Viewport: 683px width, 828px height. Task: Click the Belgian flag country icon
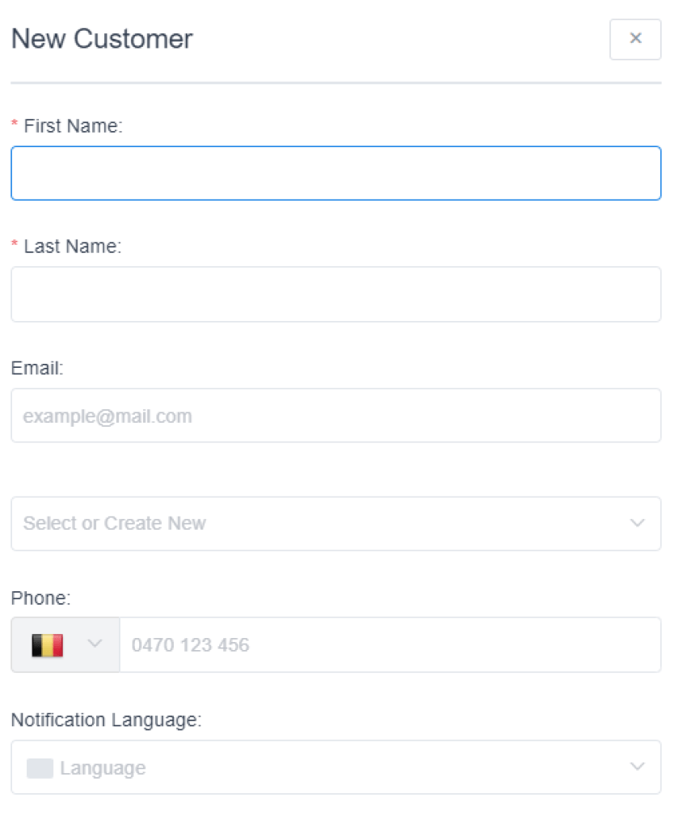click(x=47, y=645)
